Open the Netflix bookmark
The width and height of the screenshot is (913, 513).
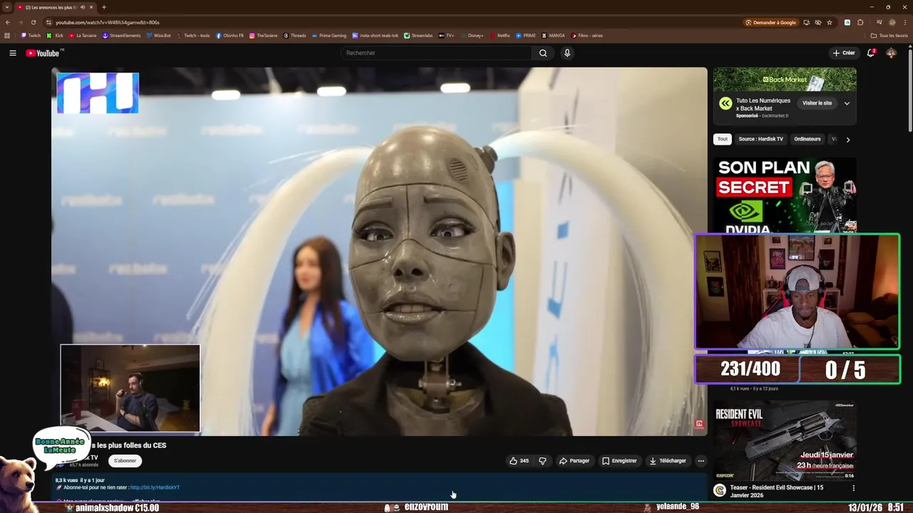[x=500, y=36]
